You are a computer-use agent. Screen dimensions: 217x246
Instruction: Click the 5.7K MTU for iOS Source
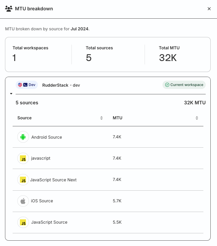tap(117, 201)
